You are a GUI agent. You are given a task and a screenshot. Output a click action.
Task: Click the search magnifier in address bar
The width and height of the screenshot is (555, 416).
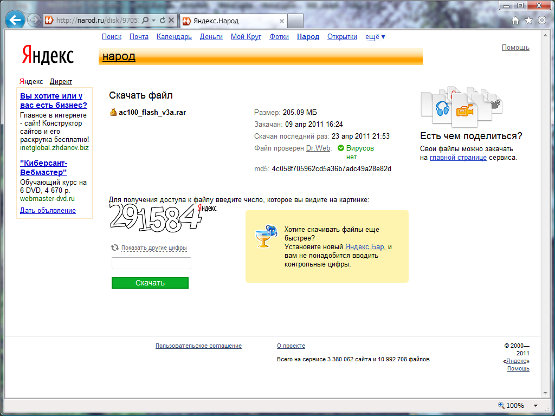(x=145, y=21)
